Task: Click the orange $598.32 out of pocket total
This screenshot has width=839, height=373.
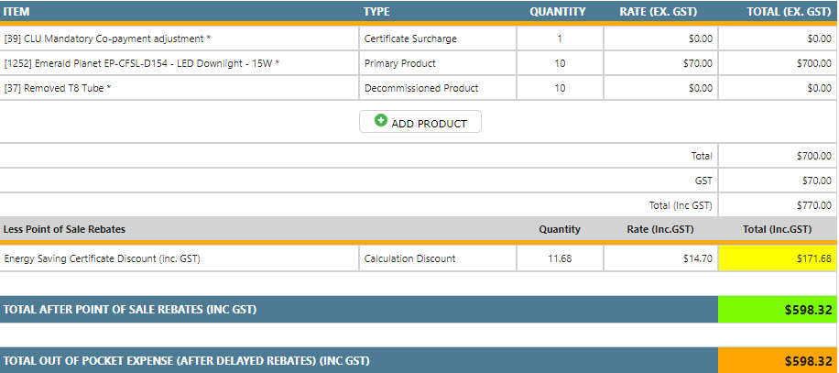Action: pyautogui.click(x=777, y=360)
